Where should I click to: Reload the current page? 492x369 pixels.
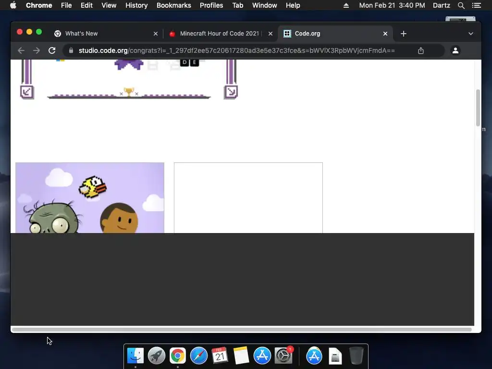coord(52,50)
